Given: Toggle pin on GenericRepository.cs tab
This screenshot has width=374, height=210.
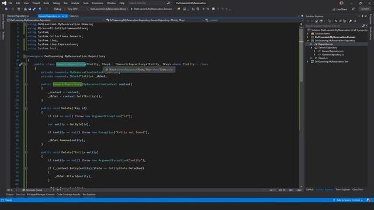Looking at the screenshot, I should pos(63,16).
